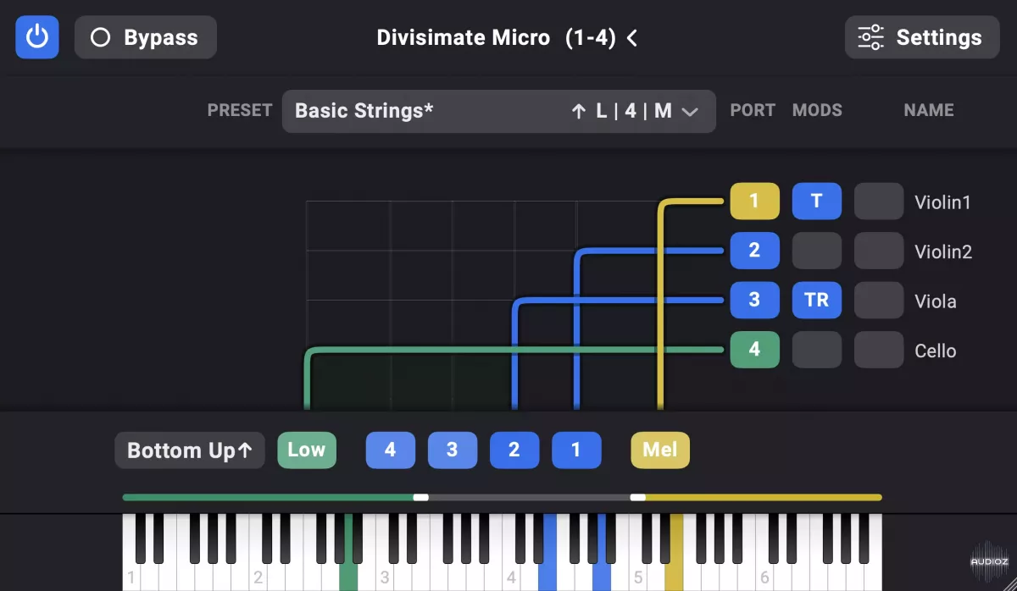Viewport: 1017px width, 591px height.
Task: Toggle the Bypass button
Action: (145, 37)
